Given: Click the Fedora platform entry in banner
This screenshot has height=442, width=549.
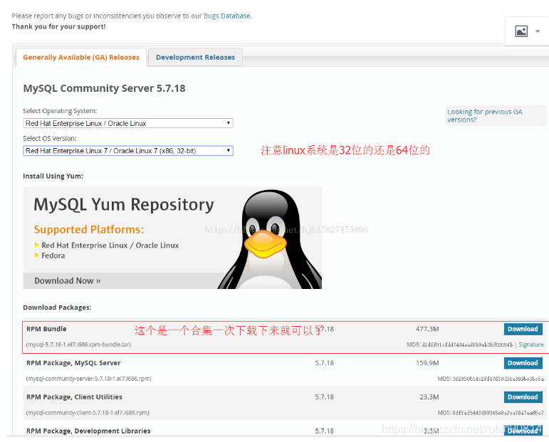Looking at the screenshot, I should (x=53, y=256).
